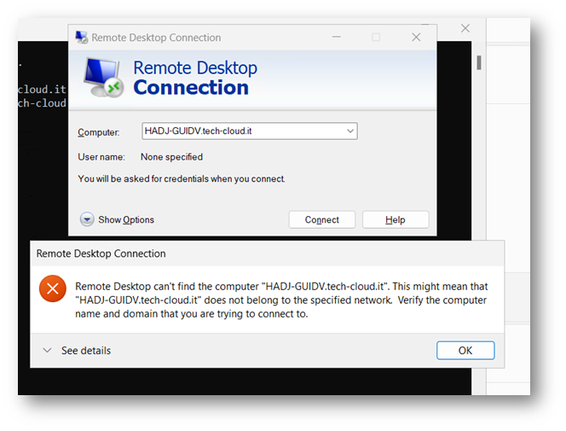Minimize the Remote Desktop Connection window

(x=337, y=37)
